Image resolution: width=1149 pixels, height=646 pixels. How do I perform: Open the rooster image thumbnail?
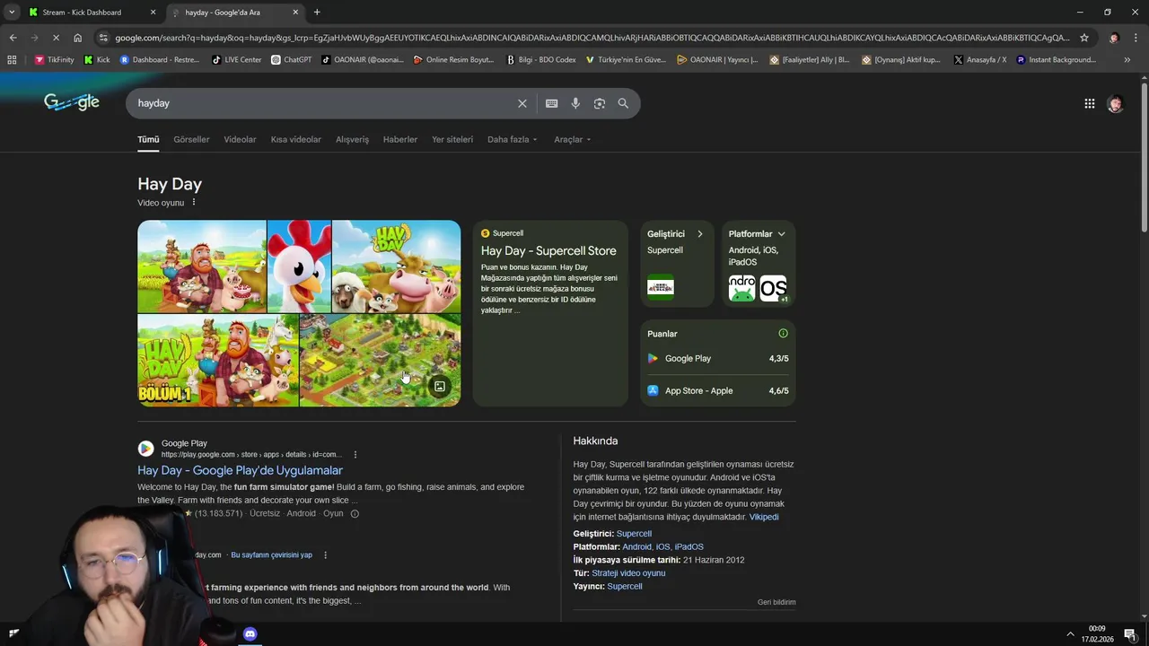[299, 266]
